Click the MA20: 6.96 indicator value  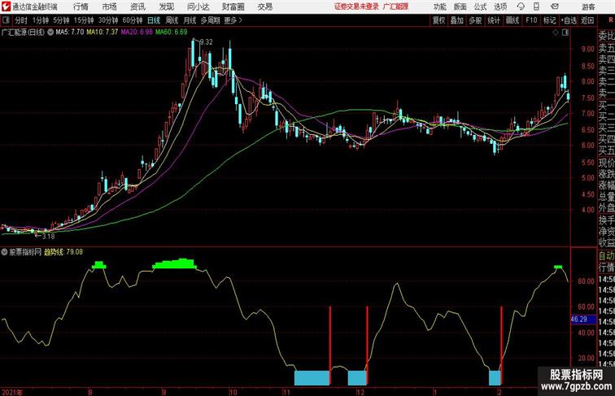(137, 33)
